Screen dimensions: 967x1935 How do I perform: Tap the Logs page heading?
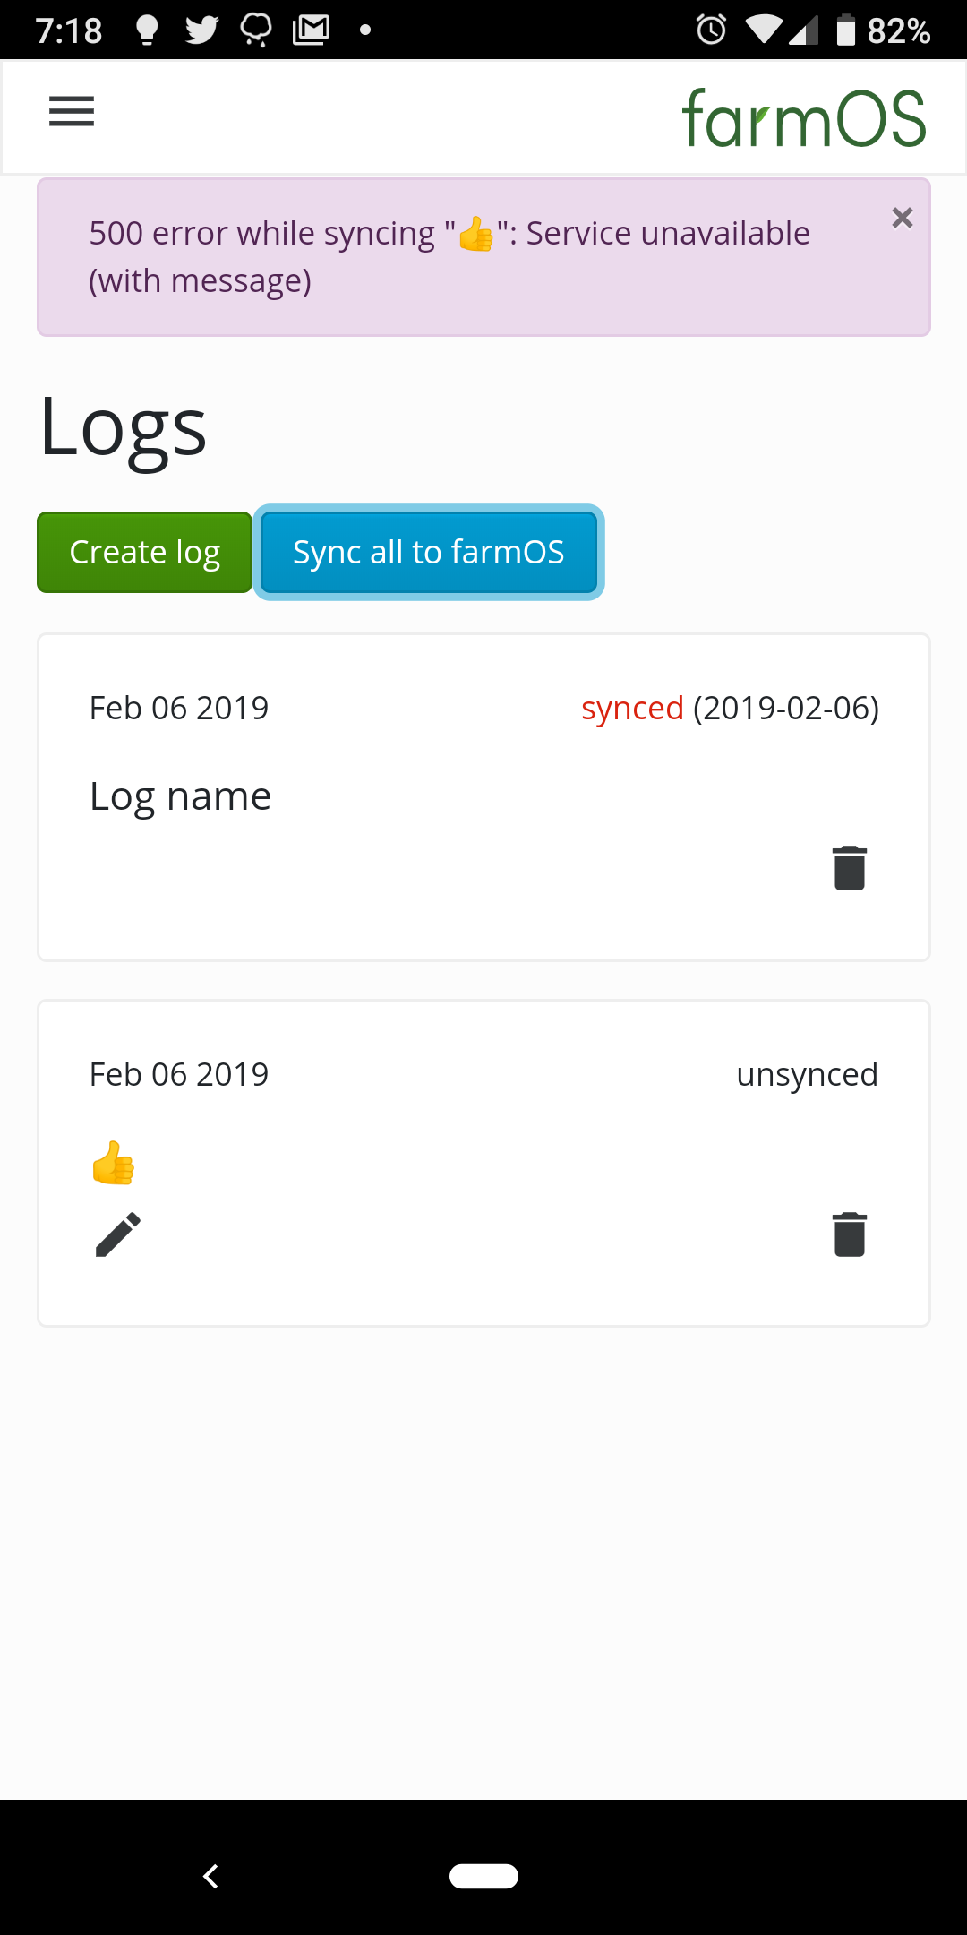click(x=124, y=427)
